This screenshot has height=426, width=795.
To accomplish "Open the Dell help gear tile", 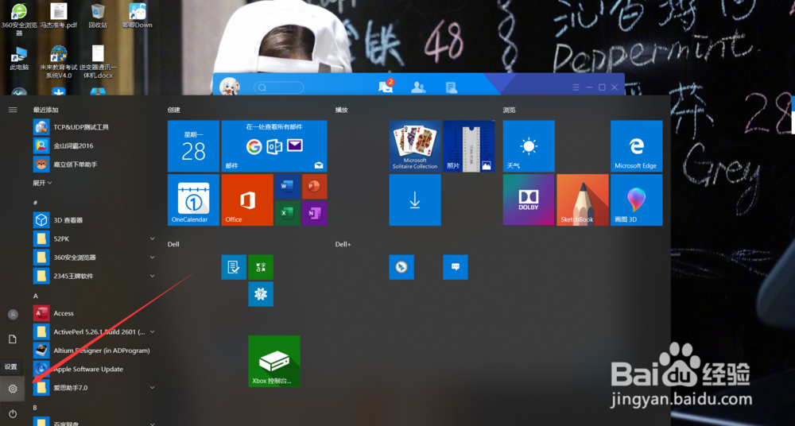I will point(261,294).
